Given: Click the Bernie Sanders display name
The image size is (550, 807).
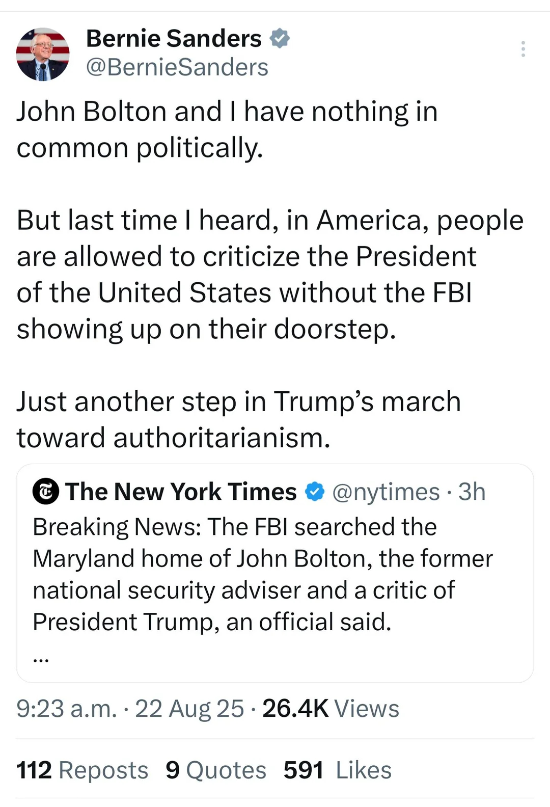Looking at the screenshot, I should [174, 39].
